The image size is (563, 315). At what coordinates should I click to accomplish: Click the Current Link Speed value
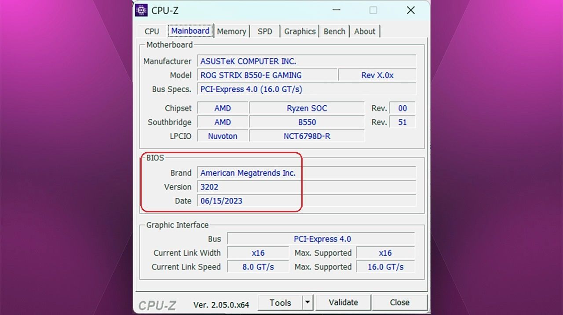pyautogui.click(x=258, y=267)
